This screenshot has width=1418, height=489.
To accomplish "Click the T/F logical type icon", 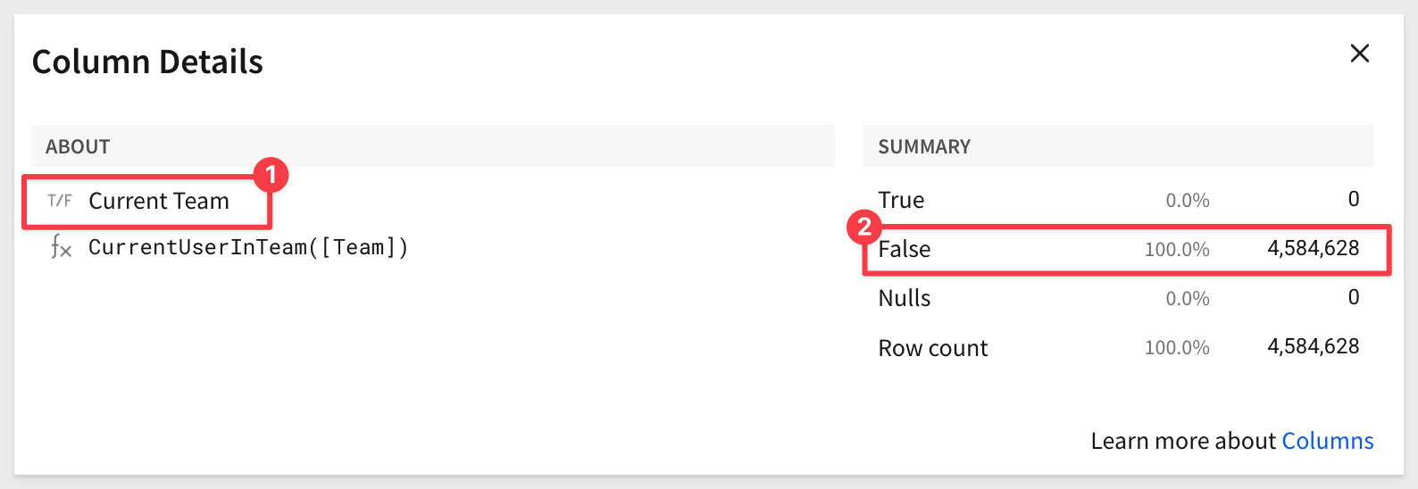I will (x=60, y=201).
